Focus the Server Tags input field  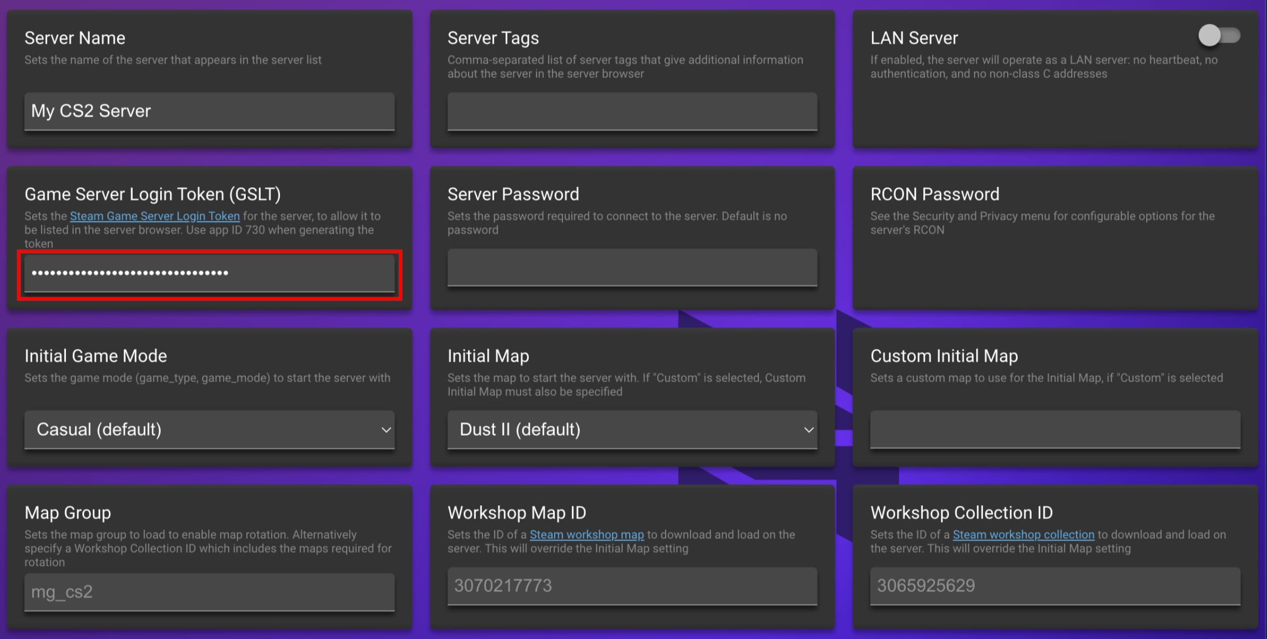tap(631, 111)
